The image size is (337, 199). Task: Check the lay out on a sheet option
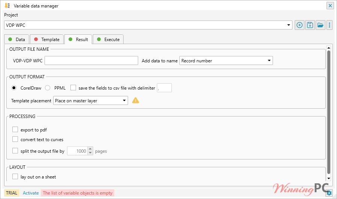pos(15,177)
